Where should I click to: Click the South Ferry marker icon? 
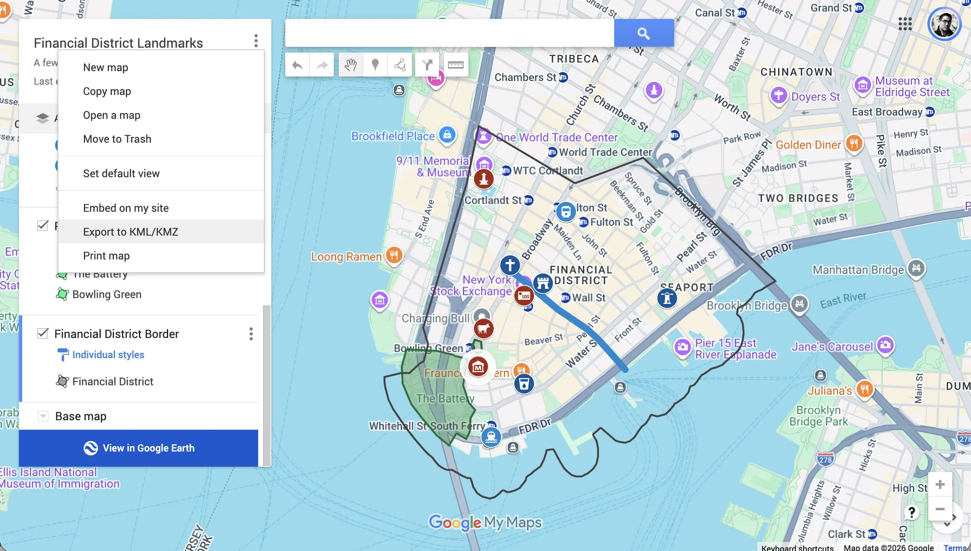(x=491, y=437)
